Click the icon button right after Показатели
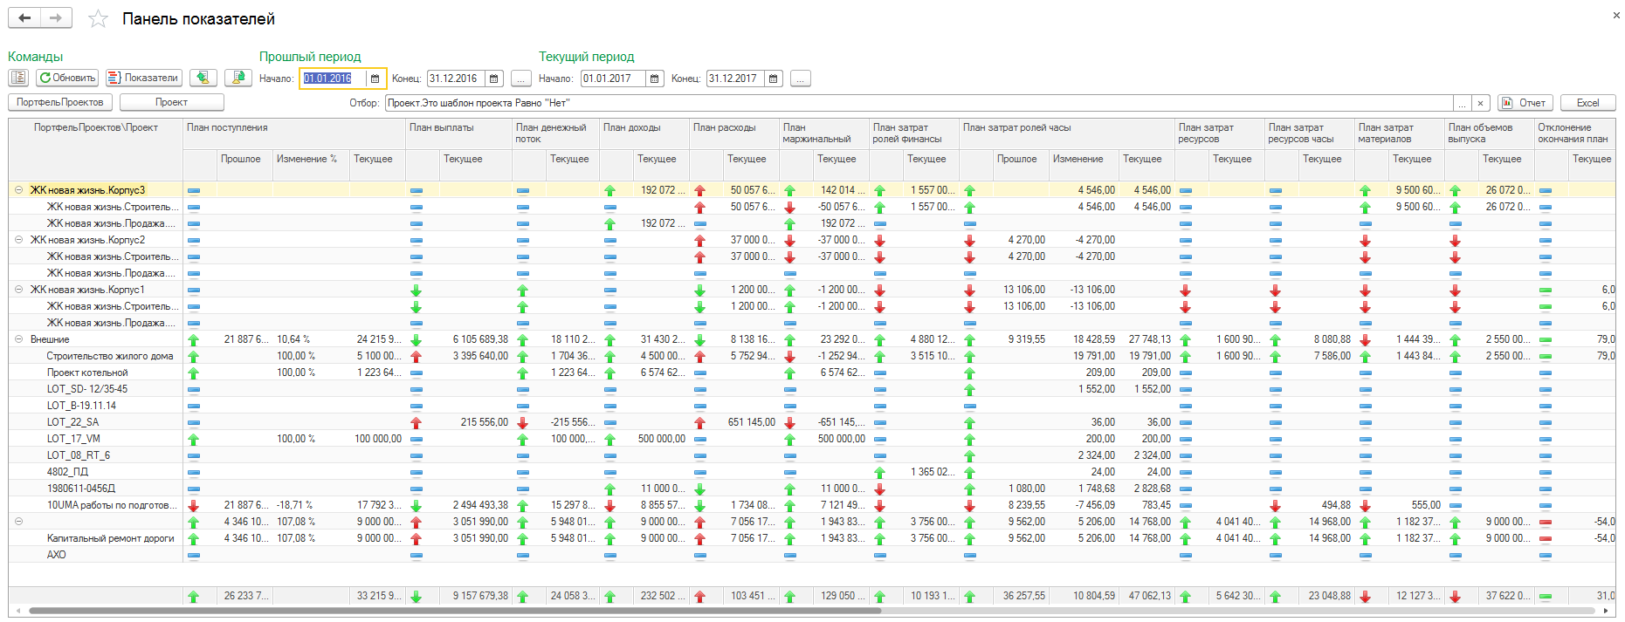Screen dimensions: 1625x622 tap(203, 78)
